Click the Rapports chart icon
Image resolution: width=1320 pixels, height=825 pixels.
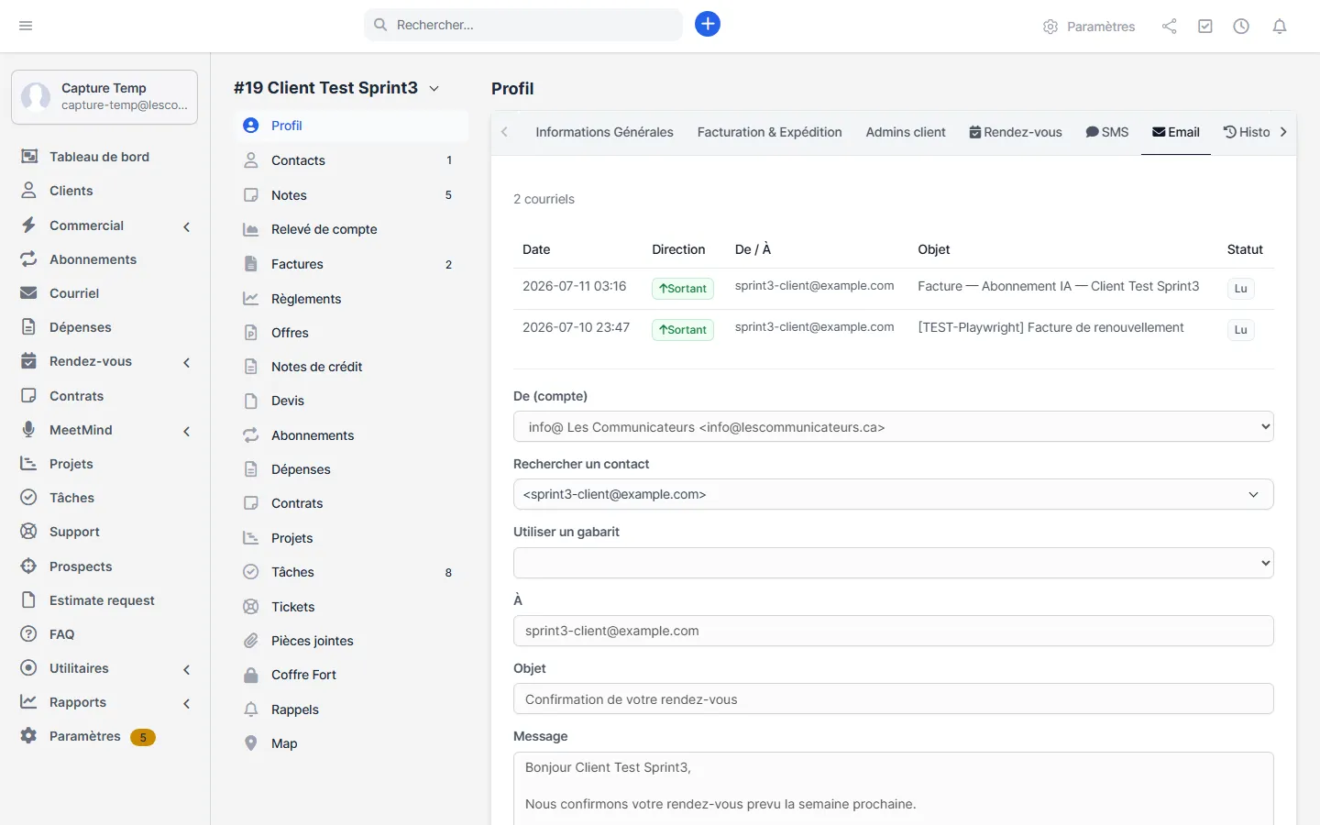coord(29,702)
